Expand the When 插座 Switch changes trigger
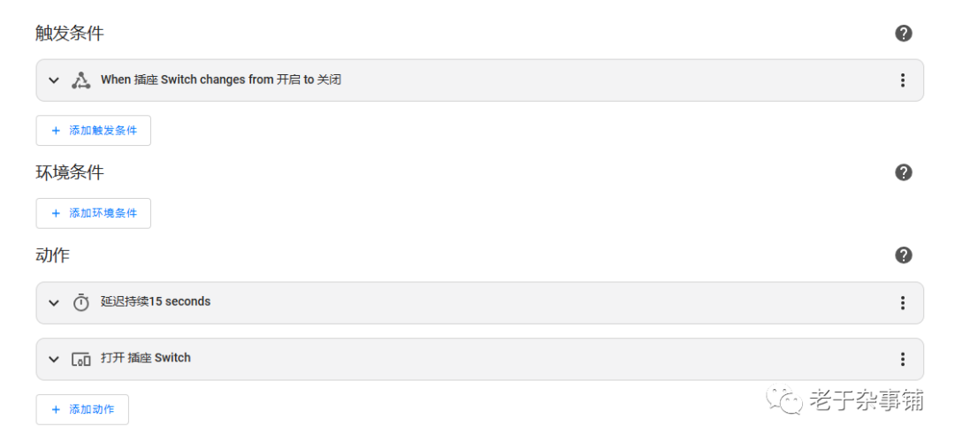Screen dimensions: 955x442 [54, 80]
